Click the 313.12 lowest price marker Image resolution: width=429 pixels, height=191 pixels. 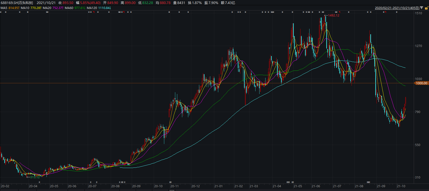35,177
